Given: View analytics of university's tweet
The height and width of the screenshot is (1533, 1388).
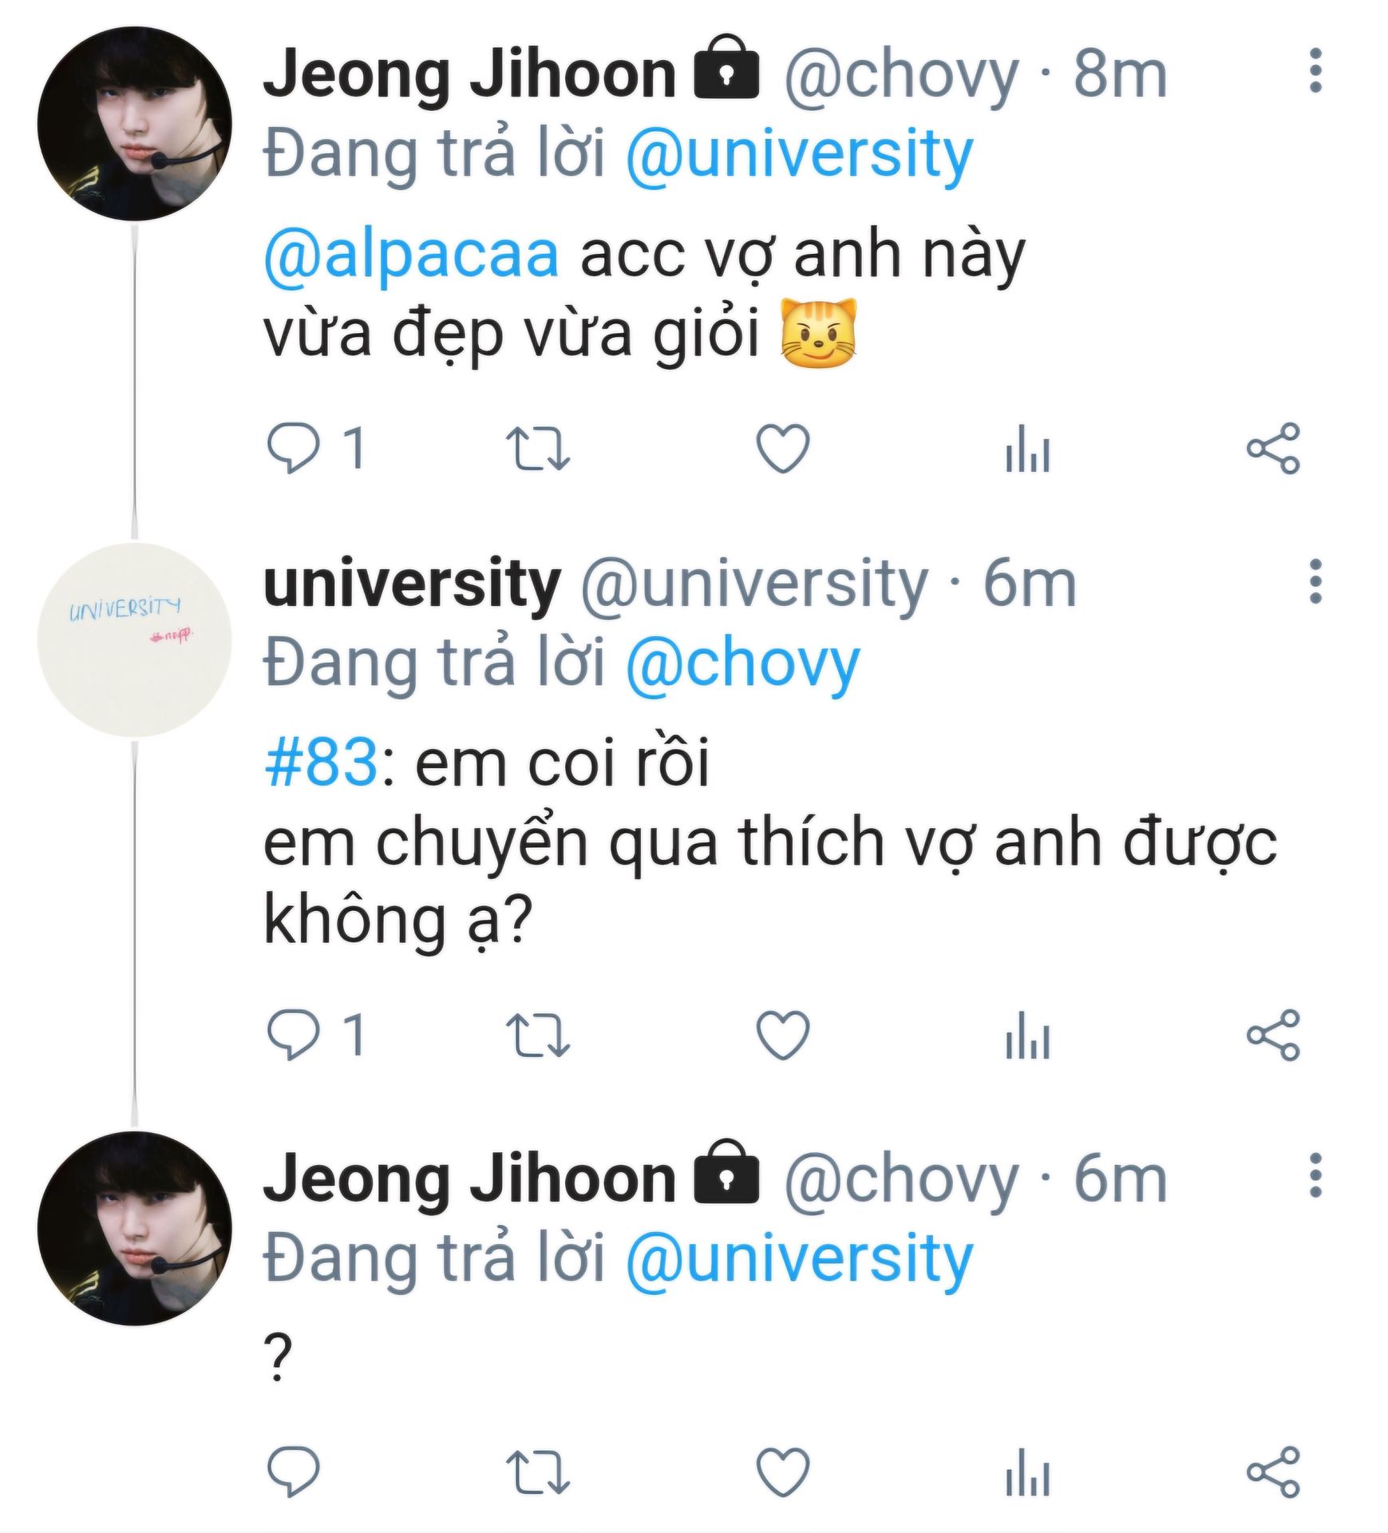Looking at the screenshot, I should 1027,1035.
